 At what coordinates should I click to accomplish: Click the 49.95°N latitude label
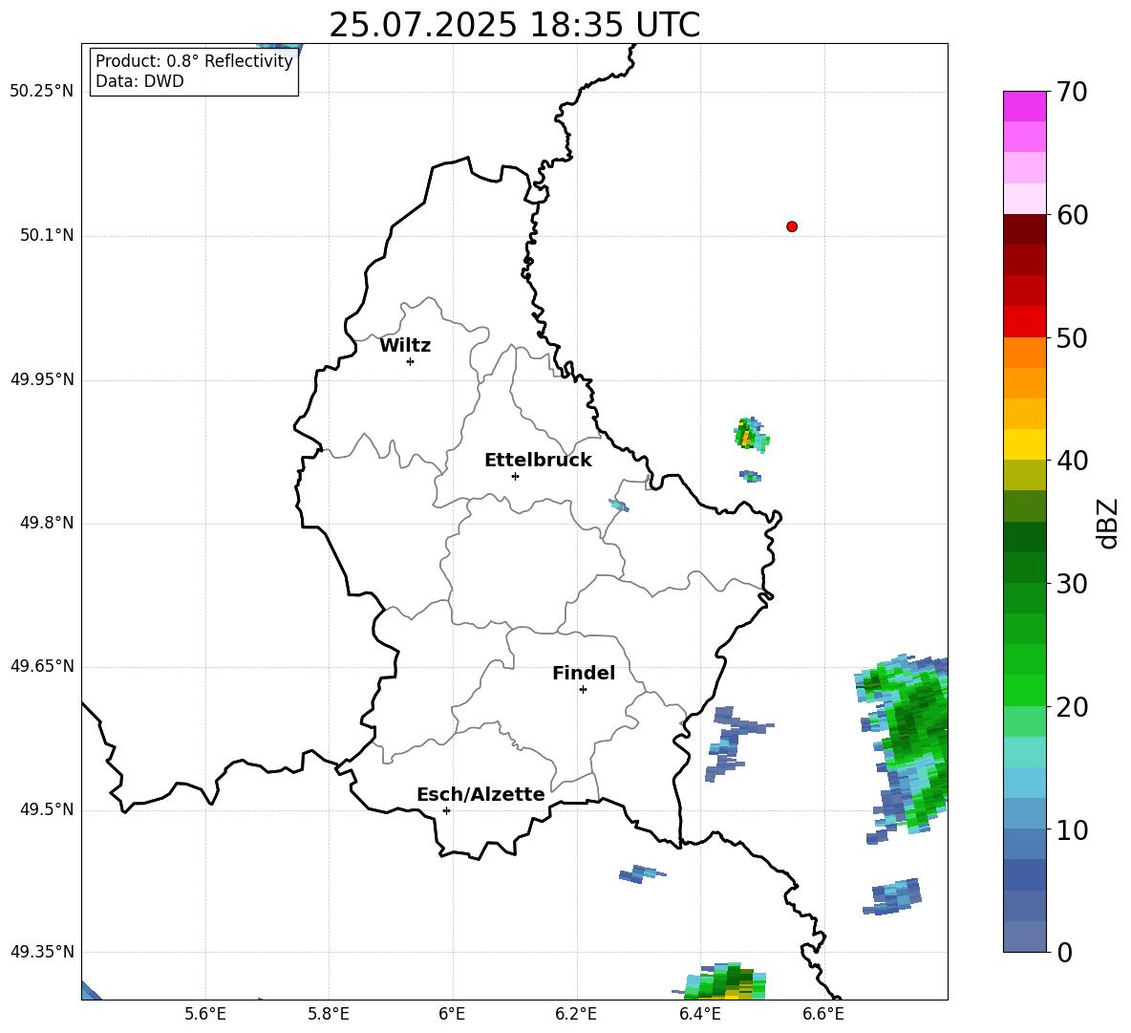[x=42, y=379]
